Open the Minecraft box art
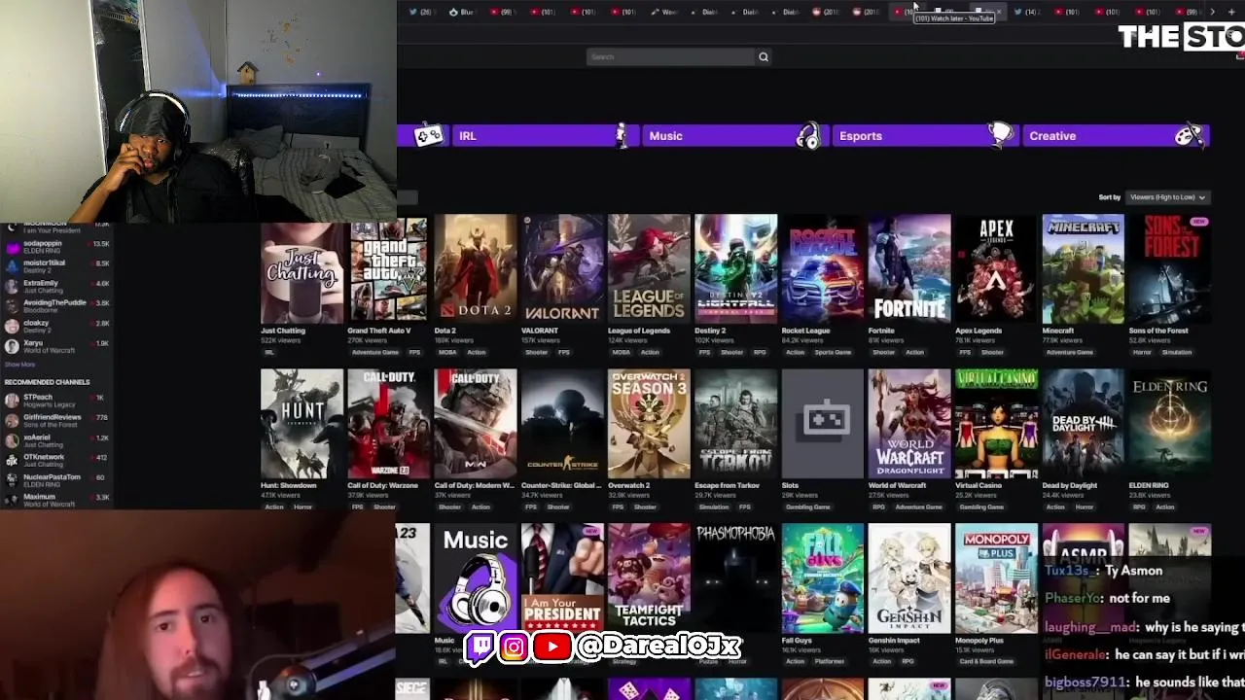Viewport: 1245px width, 700px height. pyautogui.click(x=1084, y=269)
